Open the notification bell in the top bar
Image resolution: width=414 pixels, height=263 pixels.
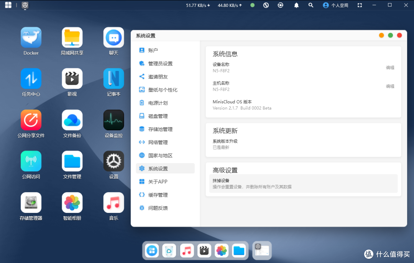point(296,5)
